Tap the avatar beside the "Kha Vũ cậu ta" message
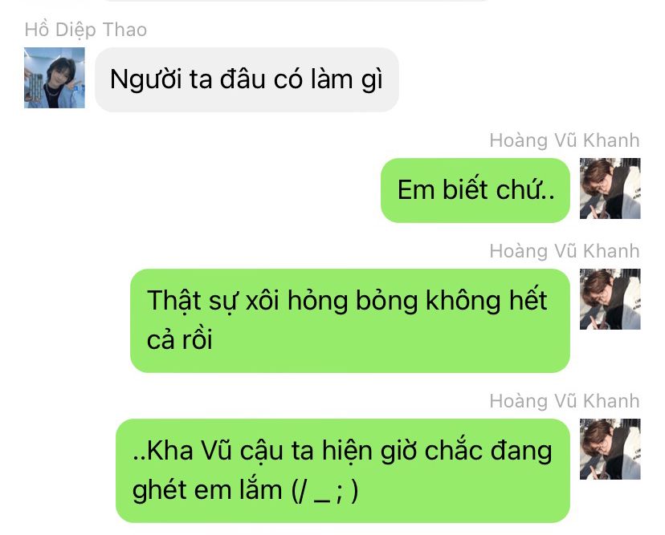665x535 pixels. pos(610,449)
